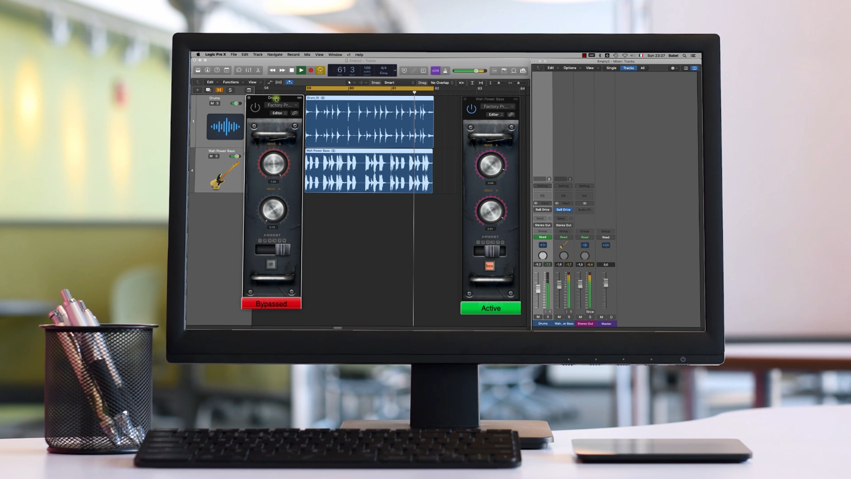
Task: Switch mixer to All view tab
Action: click(642, 68)
